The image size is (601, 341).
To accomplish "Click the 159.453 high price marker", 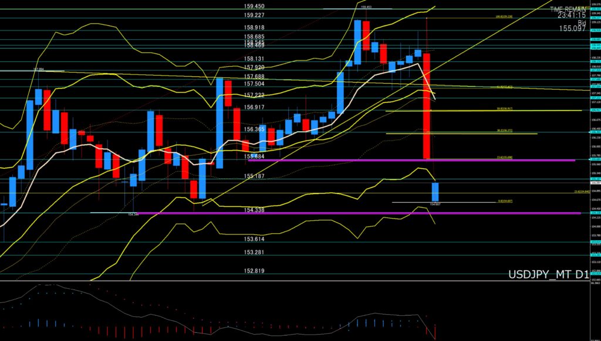I will tap(366, 7).
